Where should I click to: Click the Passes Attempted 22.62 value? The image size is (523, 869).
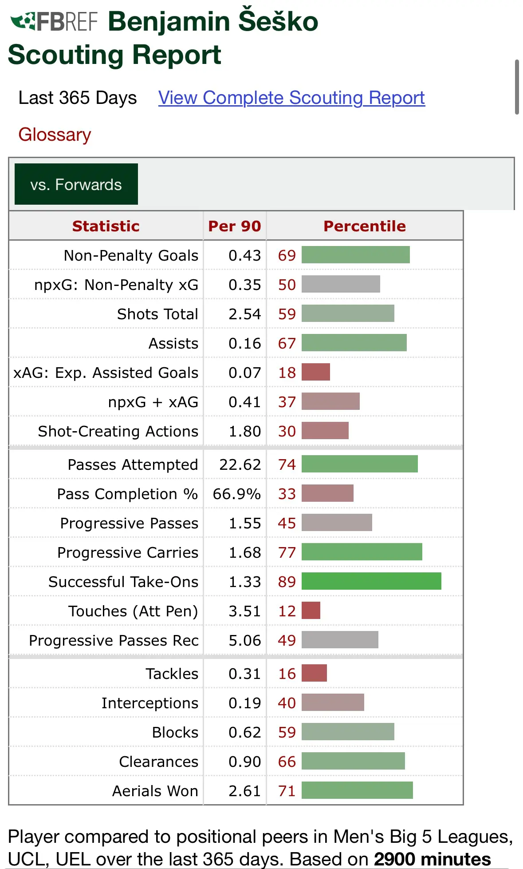click(x=240, y=464)
